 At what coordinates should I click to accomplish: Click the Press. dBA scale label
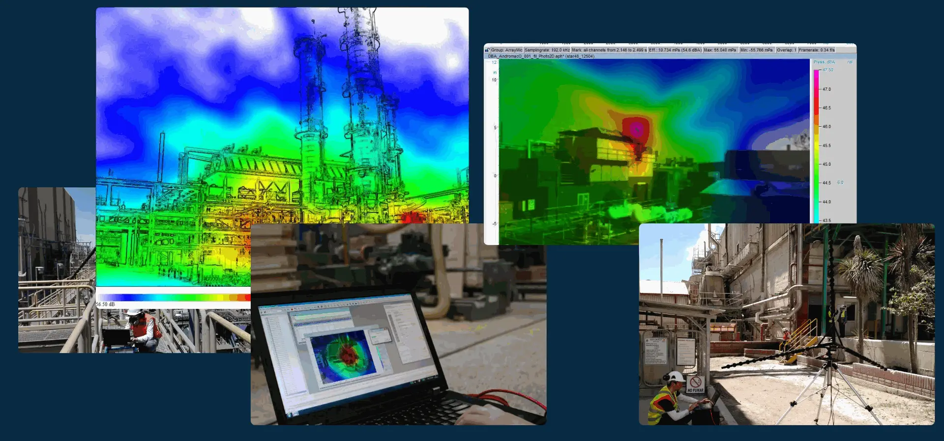pyautogui.click(x=824, y=62)
